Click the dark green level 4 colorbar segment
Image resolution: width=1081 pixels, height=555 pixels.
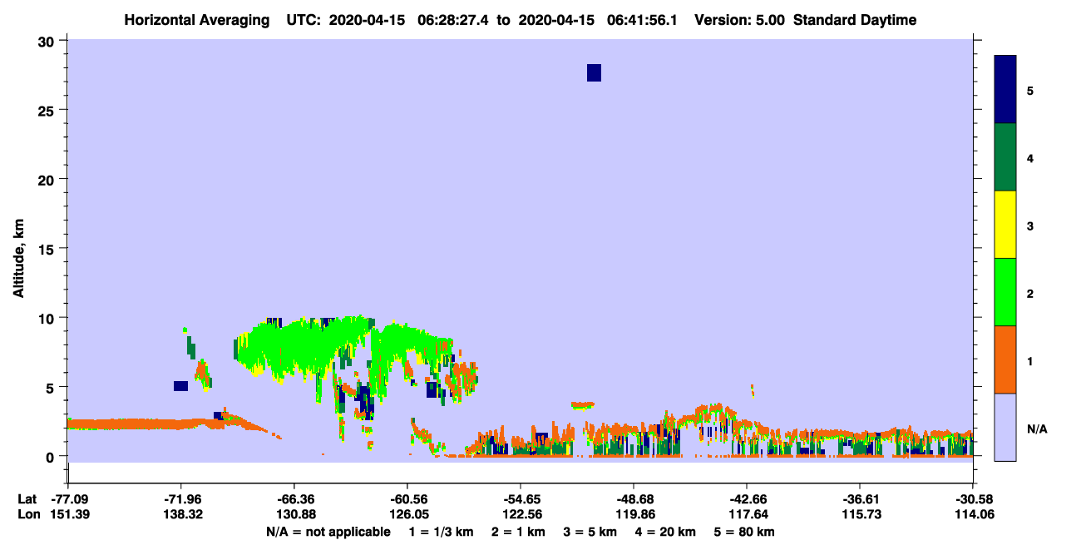point(1005,157)
